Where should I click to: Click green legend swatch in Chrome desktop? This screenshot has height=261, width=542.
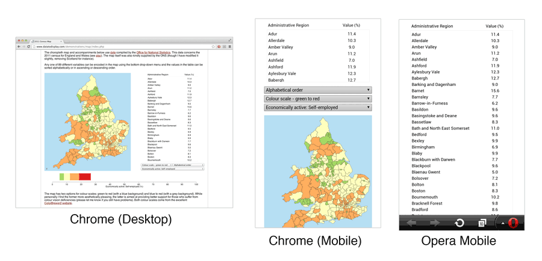[x=62, y=177]
